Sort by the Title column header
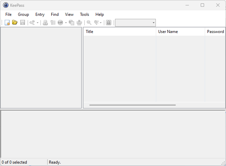Image resolution: width=226 pixels, height=166 pixels. pos(120,32)
